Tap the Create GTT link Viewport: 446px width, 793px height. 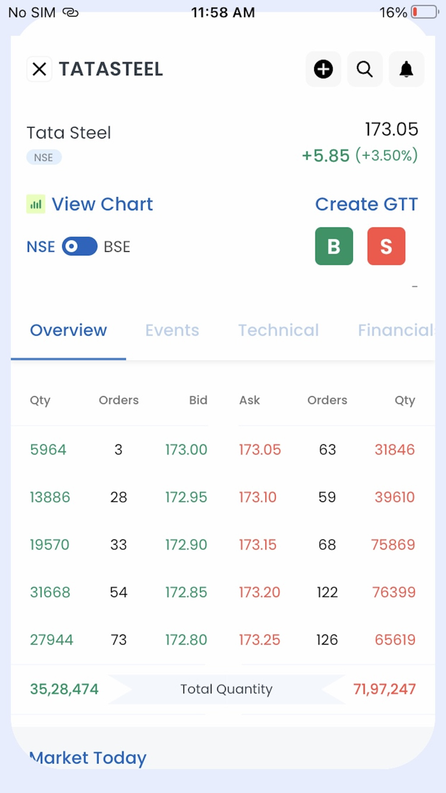click(366, 204)
